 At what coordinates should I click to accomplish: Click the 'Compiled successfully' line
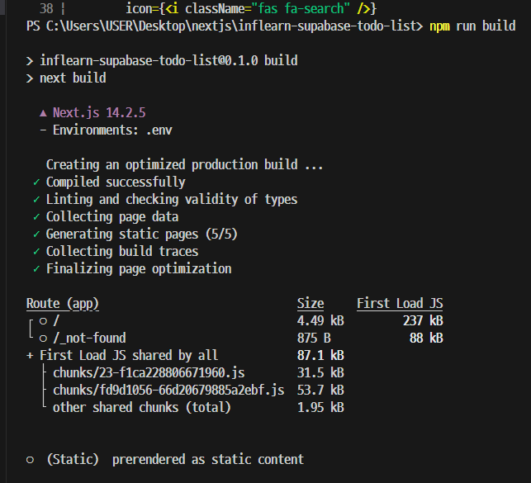click(116, 182)
